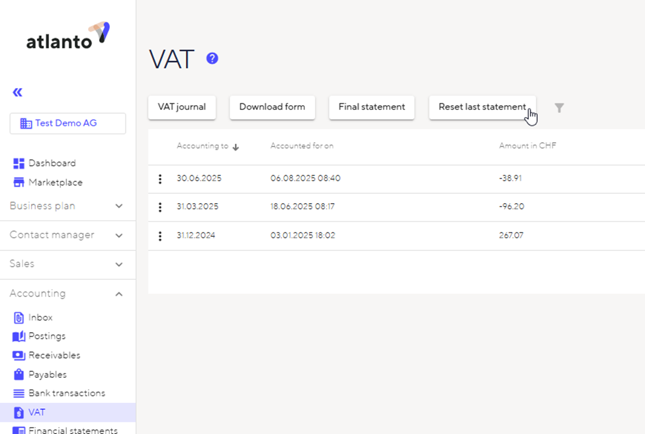The image size is (645, 434).
Task: Click the filter funnel icon
Action: tap(559, 108)
